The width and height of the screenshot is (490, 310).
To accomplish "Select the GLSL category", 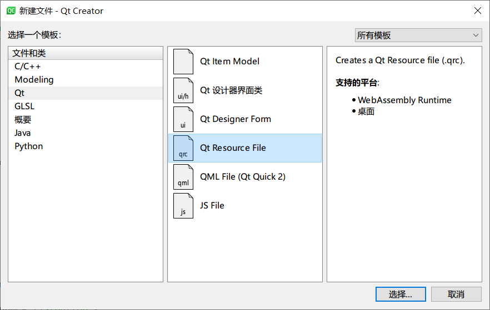I will pos(86,106).
